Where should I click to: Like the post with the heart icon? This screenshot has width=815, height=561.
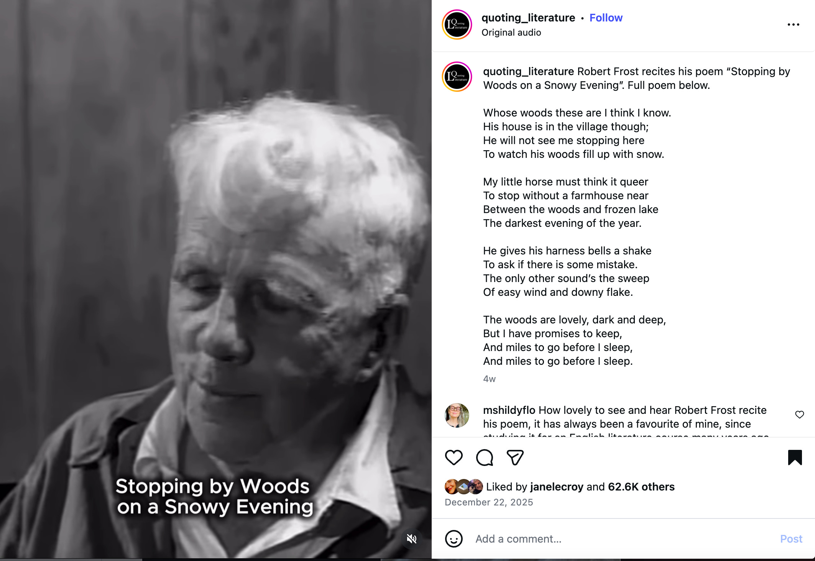tap(454, 458)
